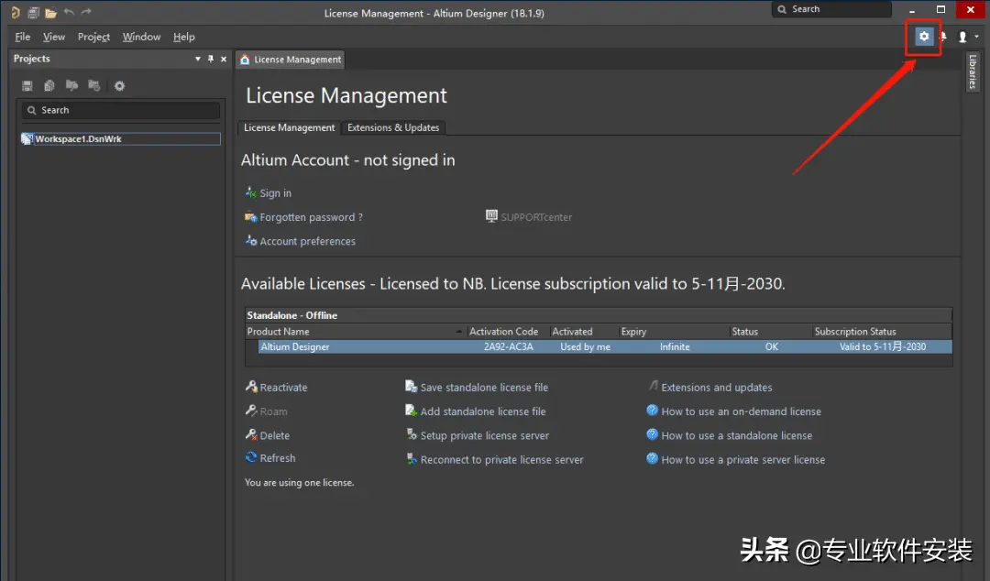990x581 pixels.
Task: Open Extensions and updates link
Action: click(x=717, y=388)
